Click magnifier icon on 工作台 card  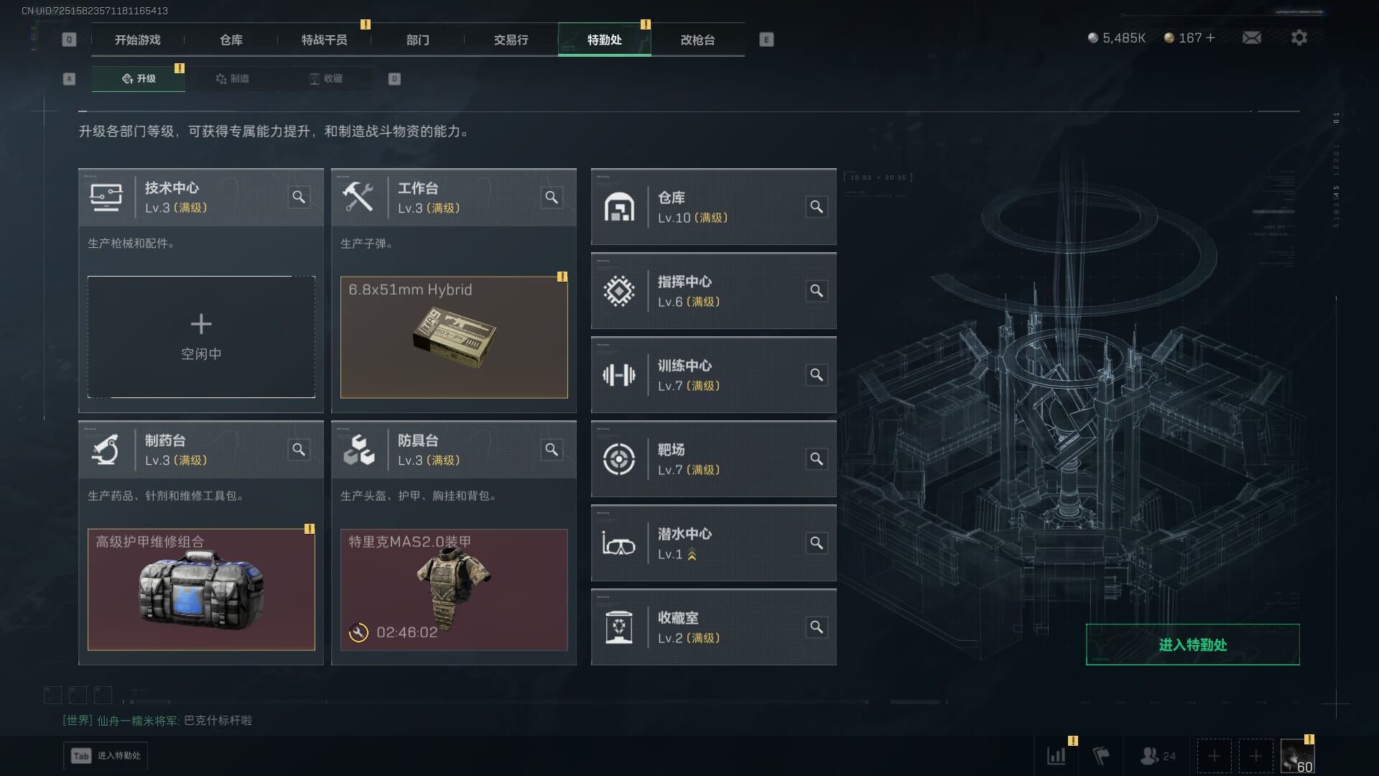(x=552, y=197)
